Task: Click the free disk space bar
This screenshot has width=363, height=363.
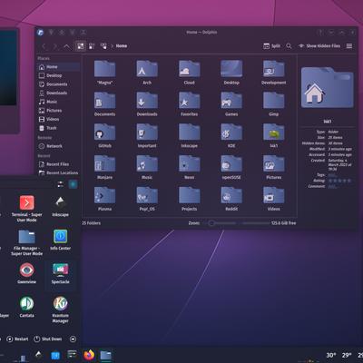Action: pyautogui.click(x=270, y=223)
